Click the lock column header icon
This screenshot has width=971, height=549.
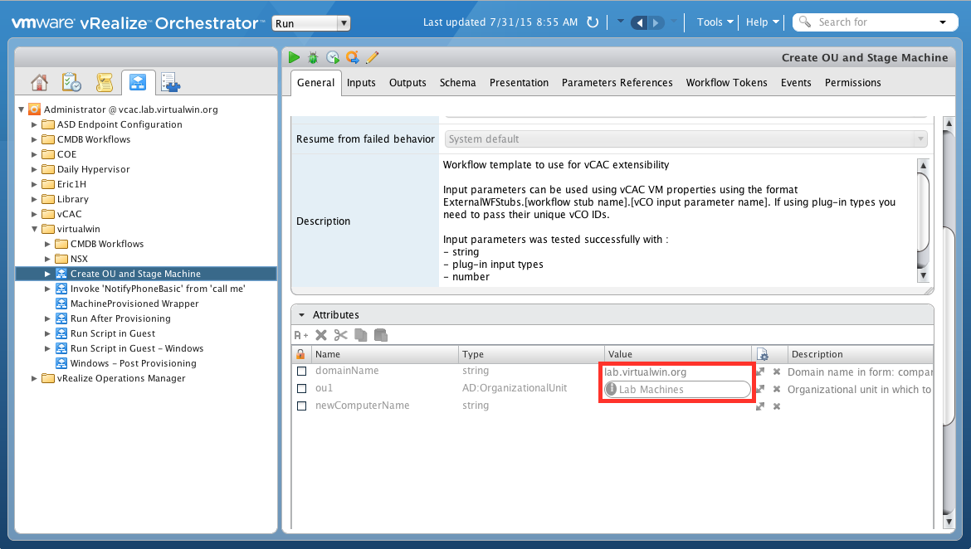(x=301, y=354)
